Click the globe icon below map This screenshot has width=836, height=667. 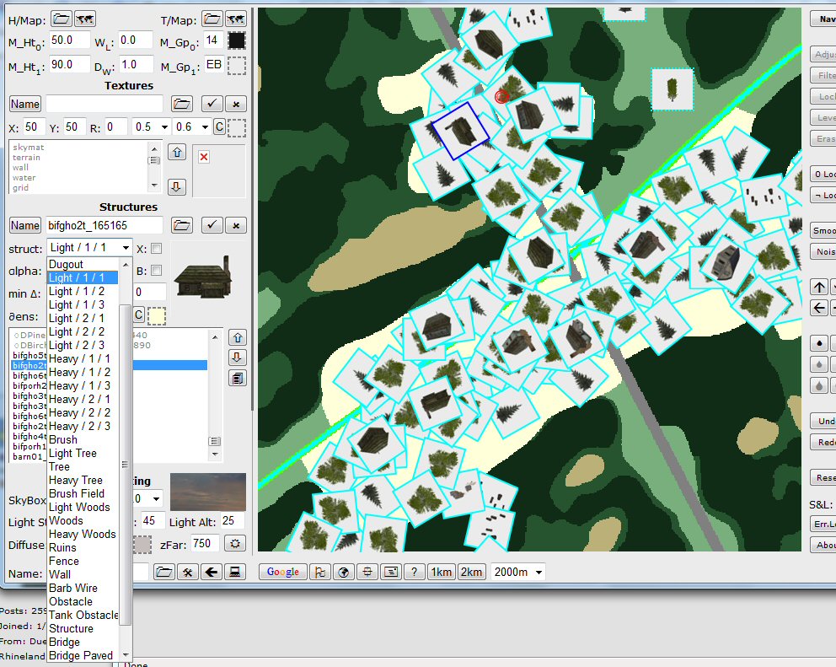pos(344,572)
